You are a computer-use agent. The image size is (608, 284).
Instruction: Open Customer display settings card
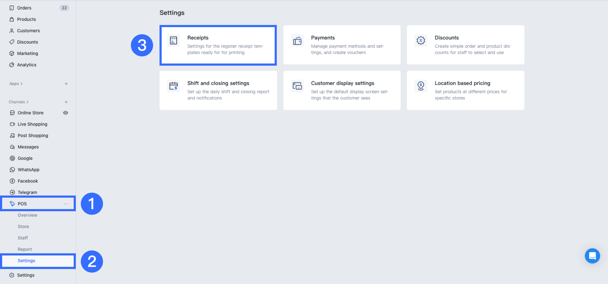pos(342,90)
